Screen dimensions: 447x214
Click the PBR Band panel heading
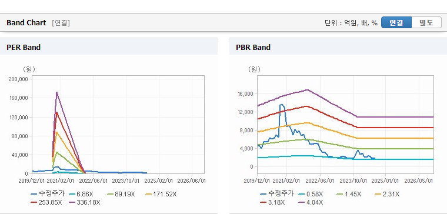pos(253,47)
